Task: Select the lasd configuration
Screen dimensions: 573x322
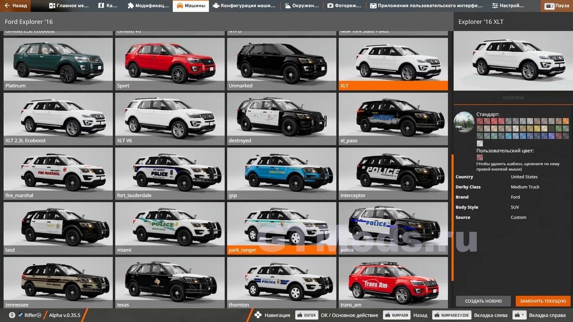Action: (58, 229)
